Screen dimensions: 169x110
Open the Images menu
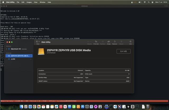[x=29, y=2]
